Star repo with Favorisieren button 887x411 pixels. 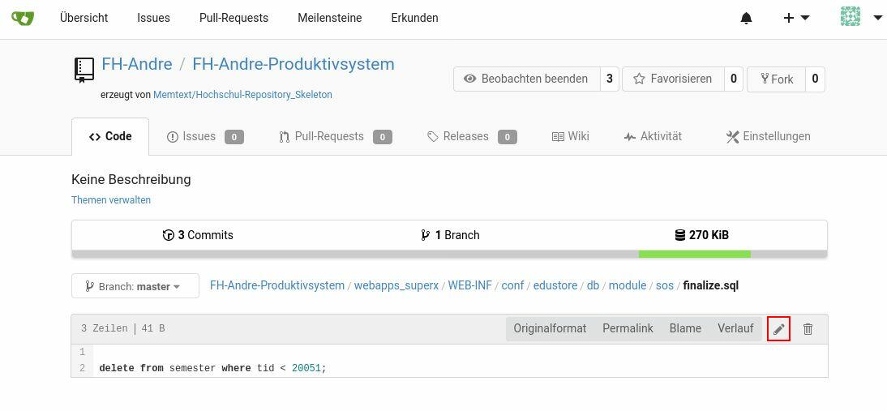(672, 79)
